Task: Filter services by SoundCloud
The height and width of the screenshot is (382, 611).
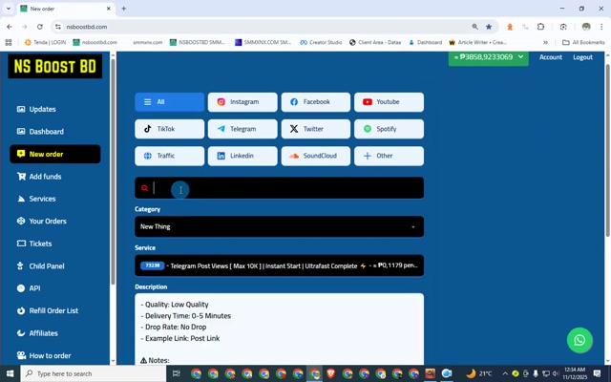Action: click(x=316, y=156)
